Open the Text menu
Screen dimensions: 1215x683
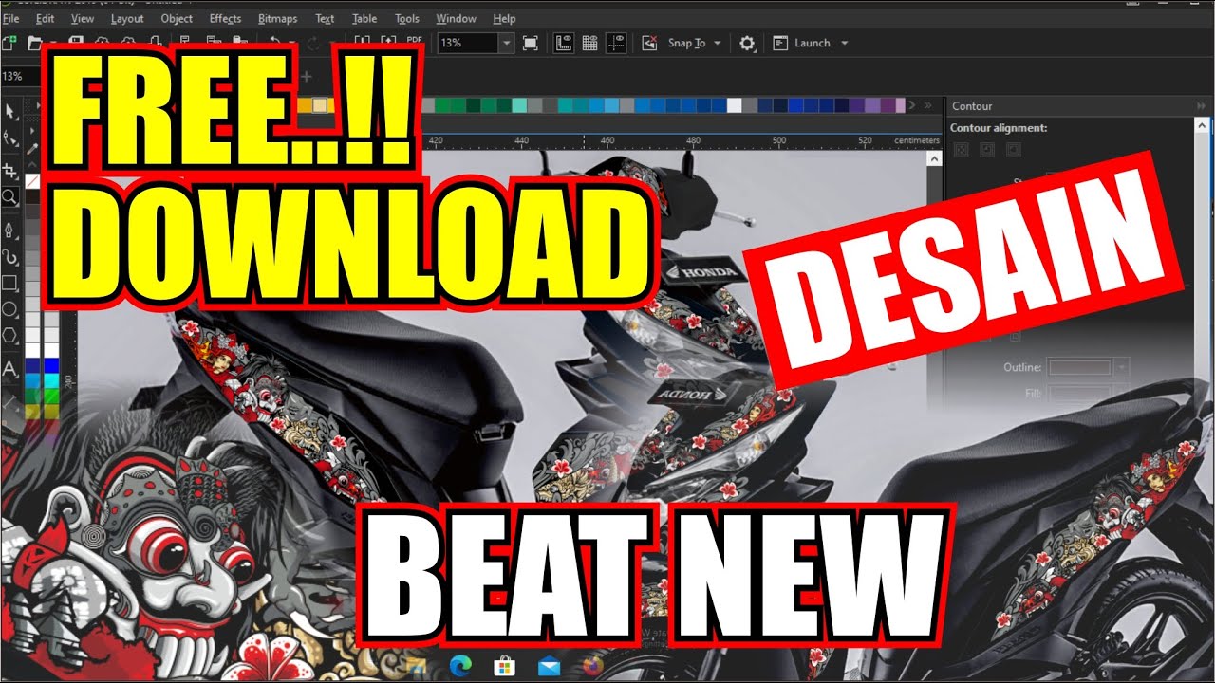[325, 18]
